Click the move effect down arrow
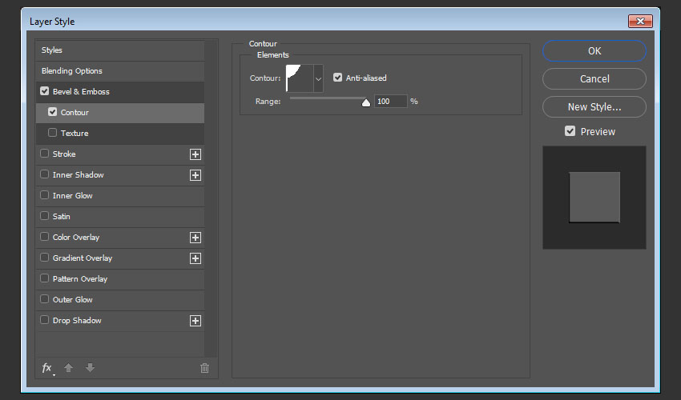 pyautogui.click(x=90, y=368)
